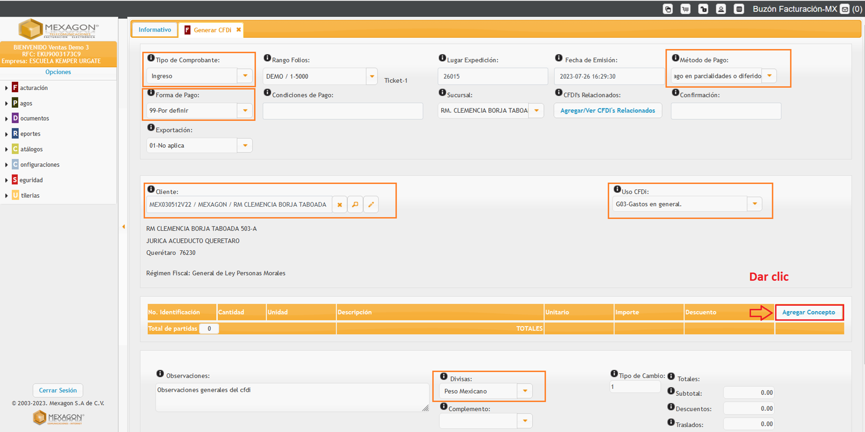Click the overlapping windows icon in top bar
The width and height of the screenshot is (865, 432).
(668, 9)
